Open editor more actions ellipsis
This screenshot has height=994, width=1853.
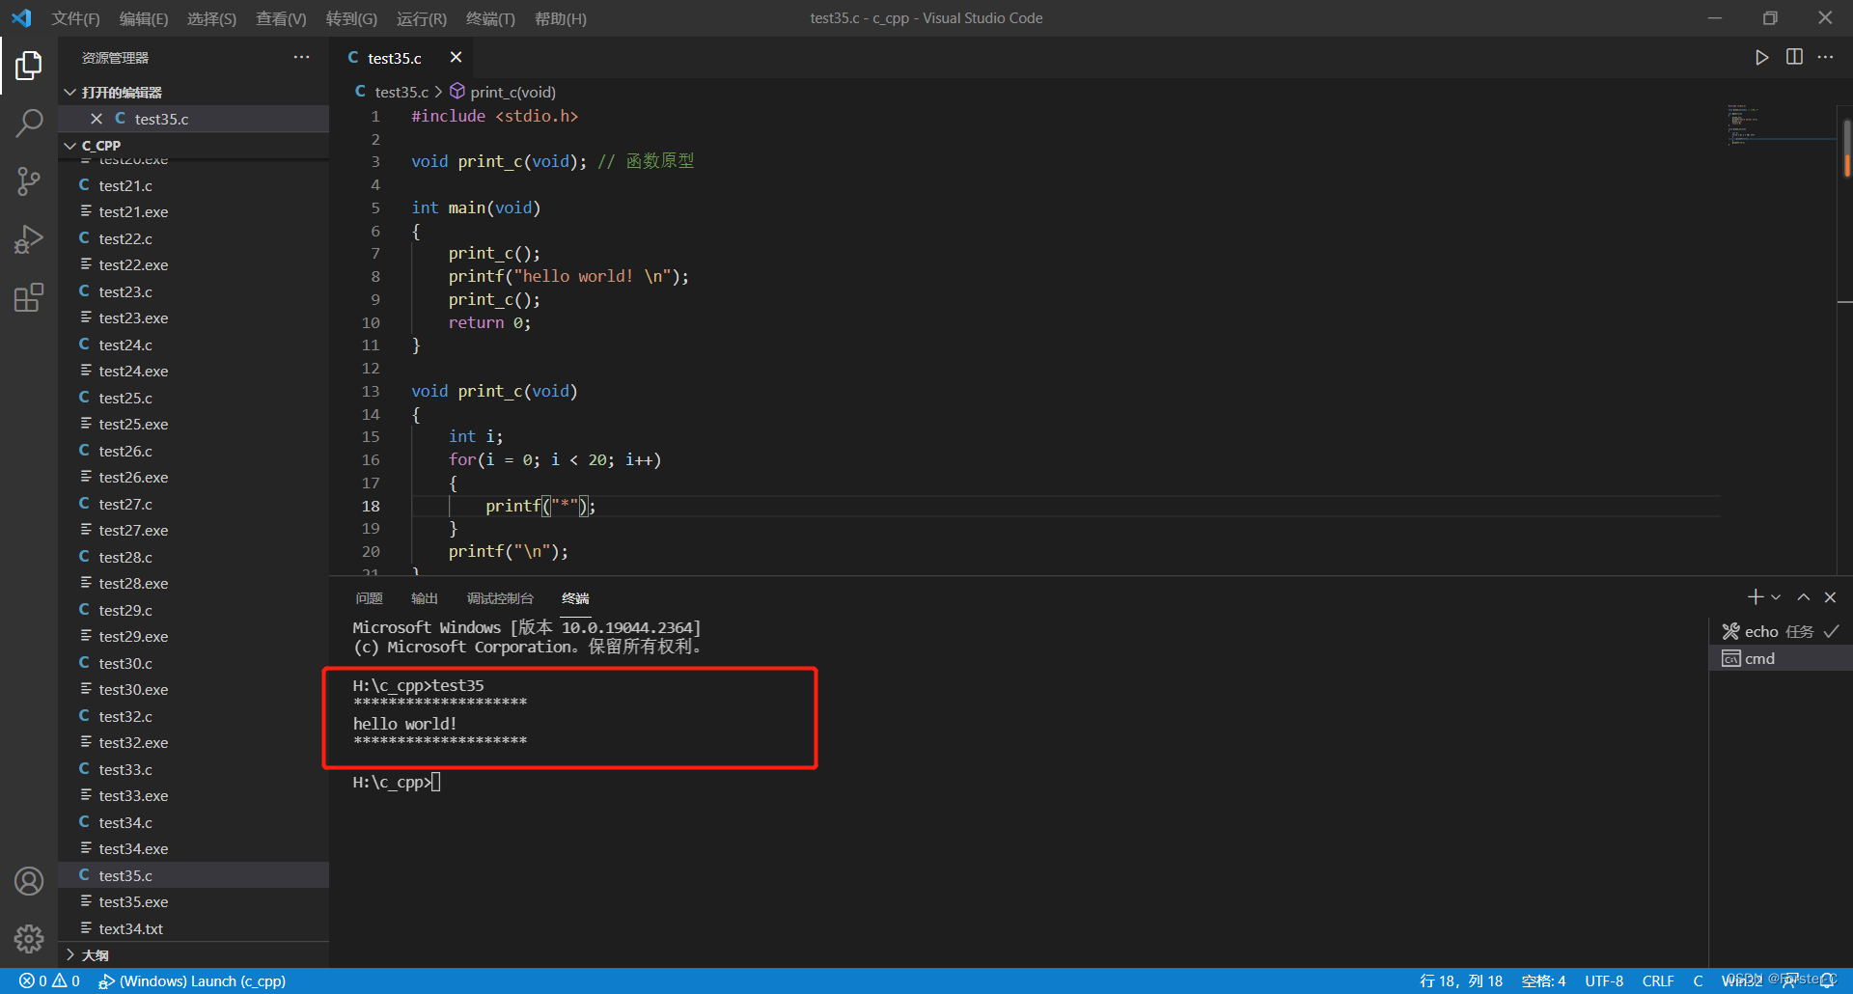click(x=1825, y=58)
